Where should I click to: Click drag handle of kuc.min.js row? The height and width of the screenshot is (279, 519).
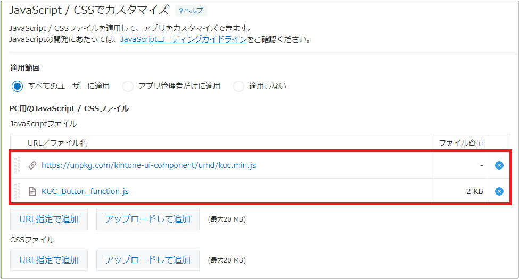[x=17, y=165]
